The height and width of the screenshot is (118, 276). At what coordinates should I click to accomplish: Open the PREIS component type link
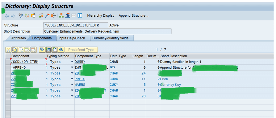(80, 79)
